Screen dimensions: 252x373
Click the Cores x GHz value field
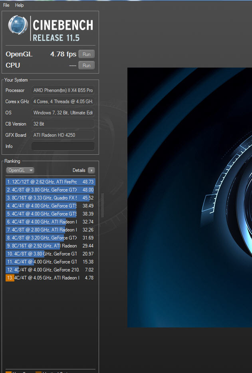[x=63, y=102]
